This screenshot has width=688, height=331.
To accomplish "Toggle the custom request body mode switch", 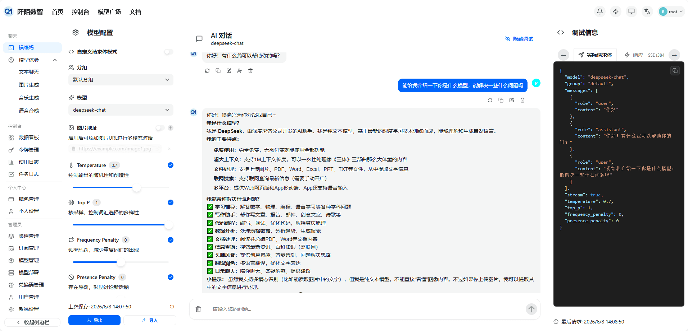I will coord(168,52).
